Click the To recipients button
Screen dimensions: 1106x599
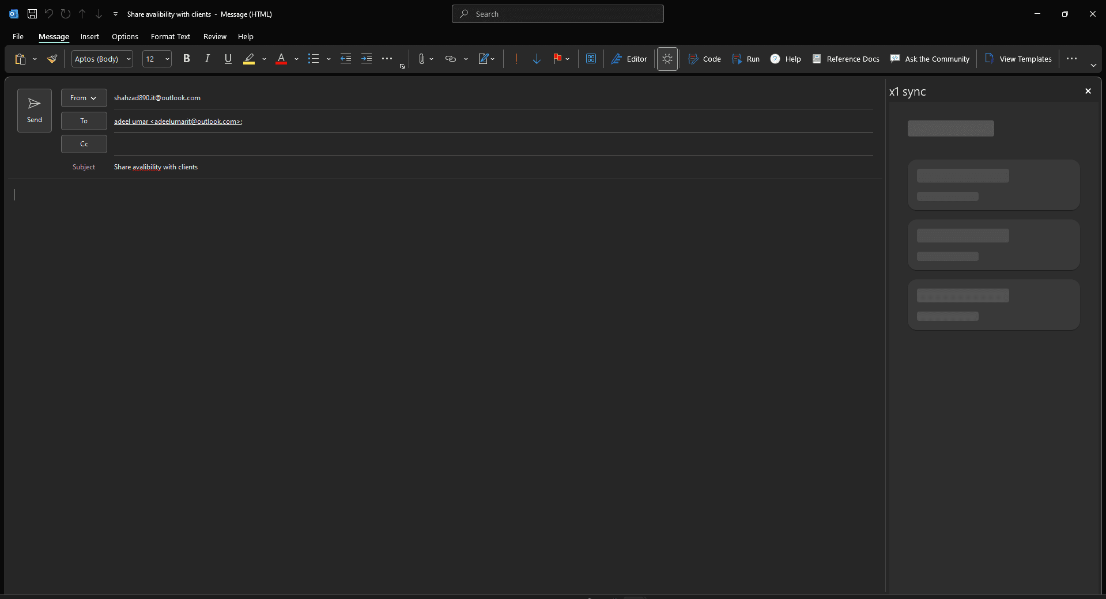(84, 121)
